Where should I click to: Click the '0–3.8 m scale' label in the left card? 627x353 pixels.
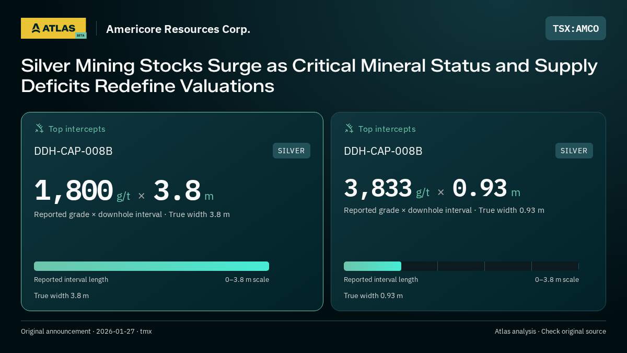(247, 279)
